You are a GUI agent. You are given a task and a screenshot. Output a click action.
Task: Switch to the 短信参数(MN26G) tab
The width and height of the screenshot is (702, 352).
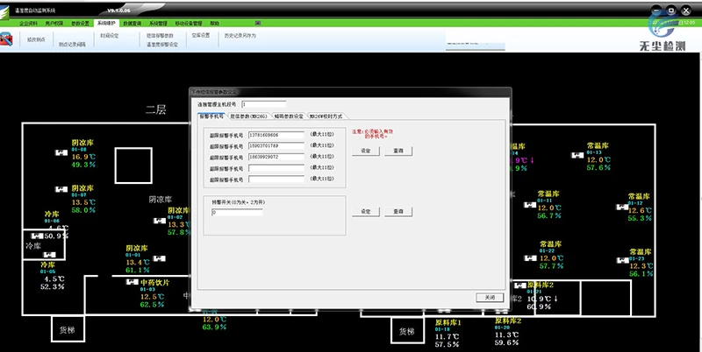[x=248, y=116]
